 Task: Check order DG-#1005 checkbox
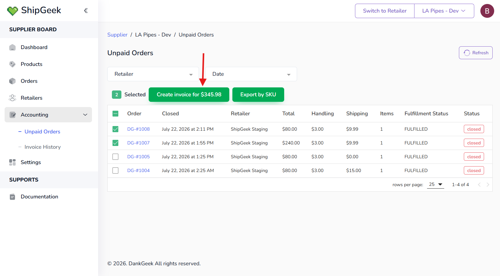coord(115,157)
